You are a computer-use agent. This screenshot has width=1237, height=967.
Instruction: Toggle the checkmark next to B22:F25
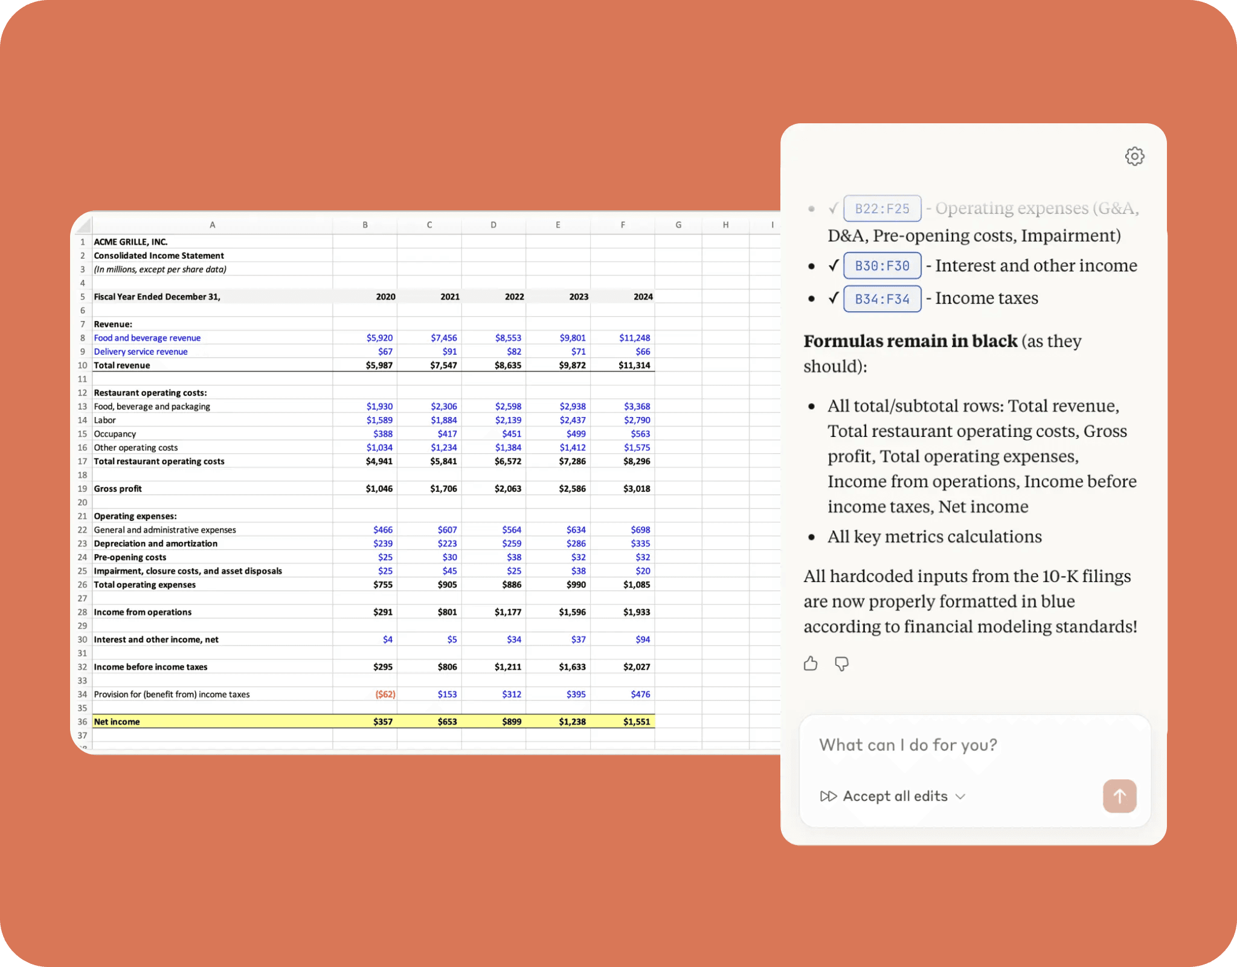coord(833,208)
